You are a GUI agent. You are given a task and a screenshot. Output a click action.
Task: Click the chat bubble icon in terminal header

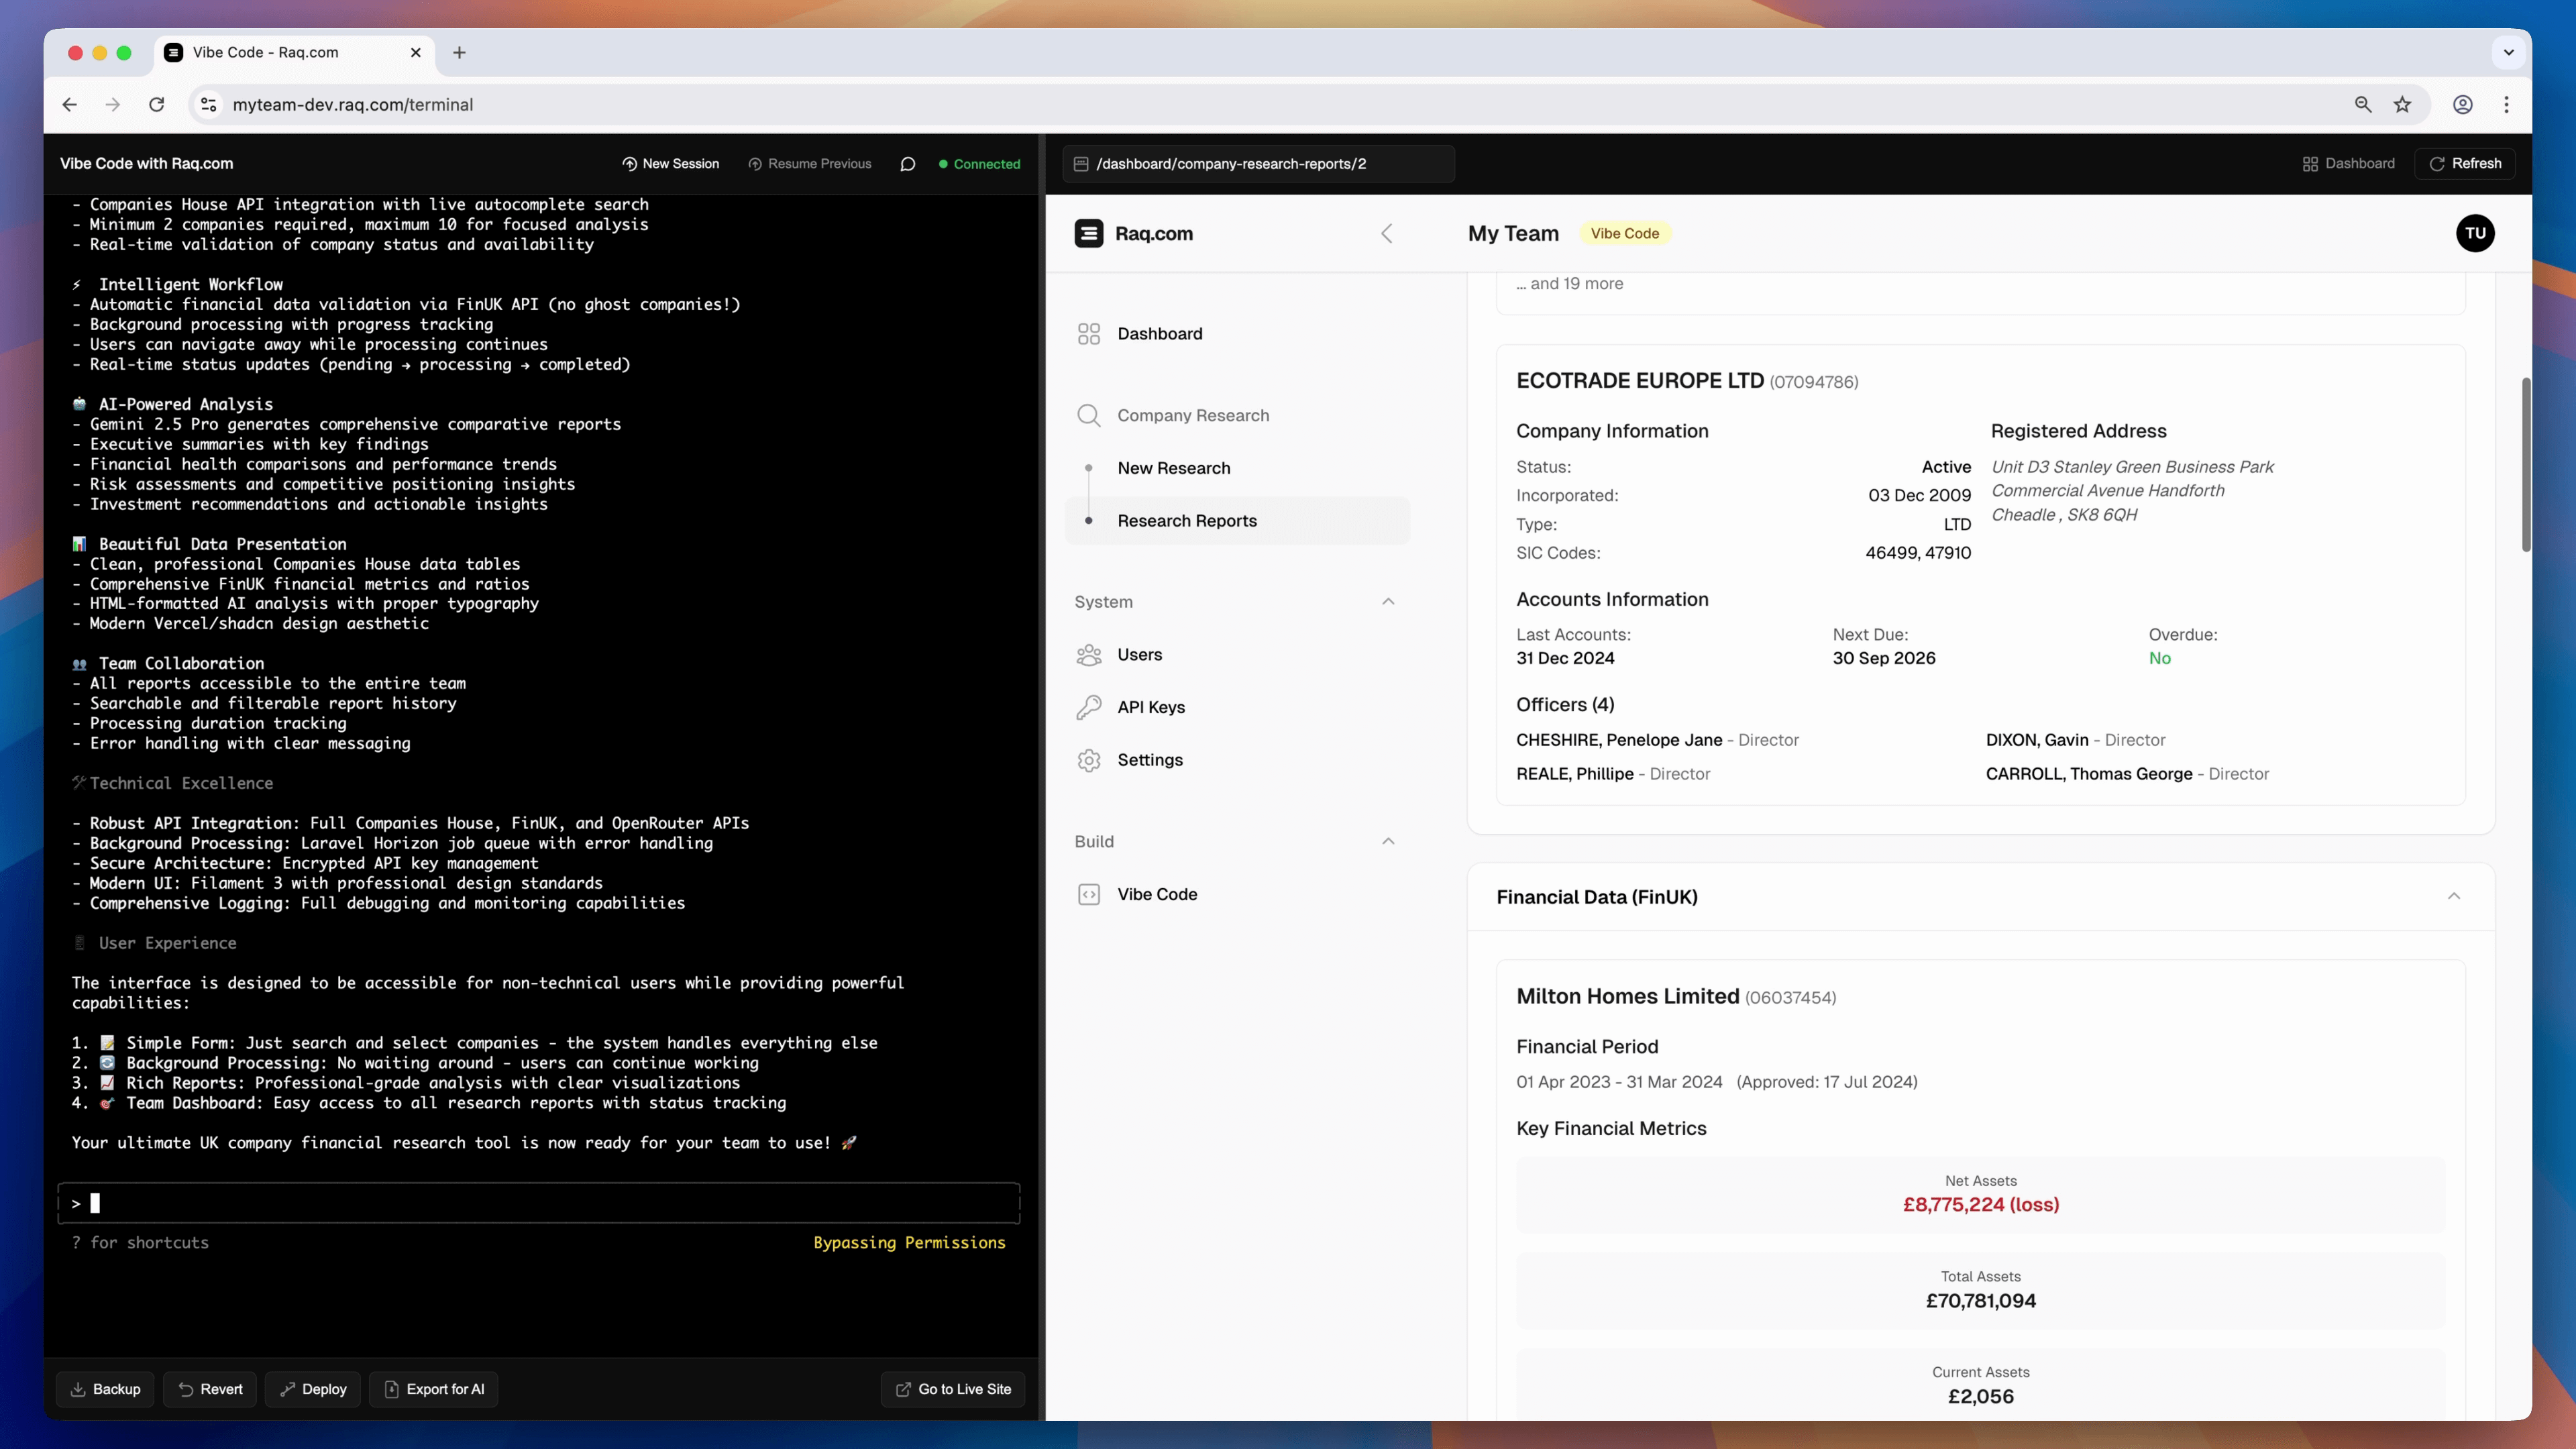tap(907, 164)
